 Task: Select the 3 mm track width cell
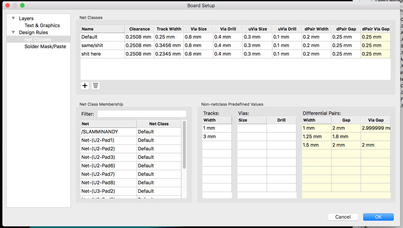(217, 137)
